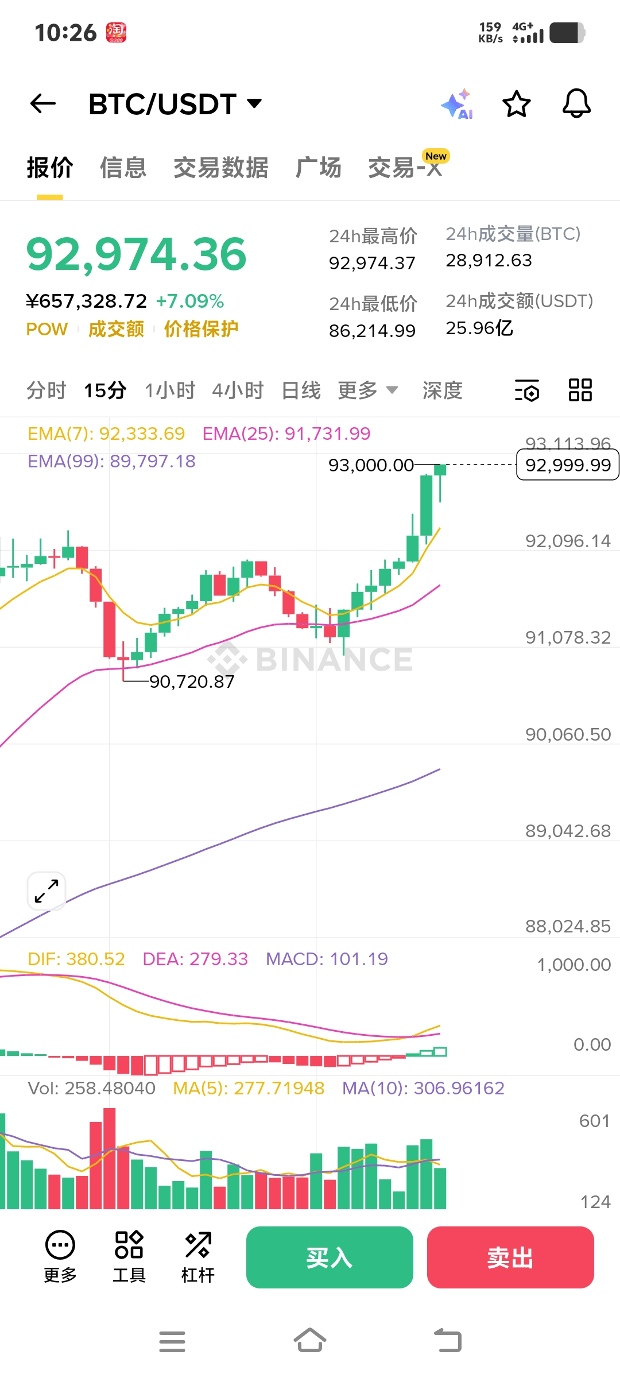Open 更多 menu in bottom bar
The height and width of the screenshot is (1378, 620).
click(60, 1257)
